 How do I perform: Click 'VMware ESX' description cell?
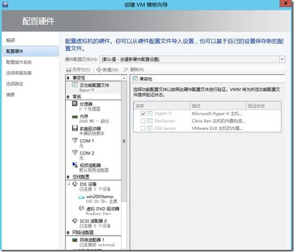pyautogui.click(x=218, y=129)
